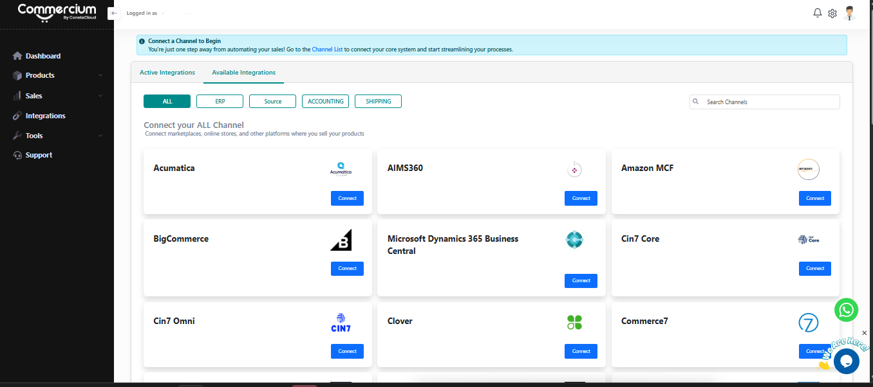The height and width of the screenshot is (387, 873).
Task: Click the Commercium logo
Action: (57, 12)
